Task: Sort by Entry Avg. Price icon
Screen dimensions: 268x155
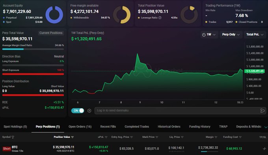Action: point(131,137)
